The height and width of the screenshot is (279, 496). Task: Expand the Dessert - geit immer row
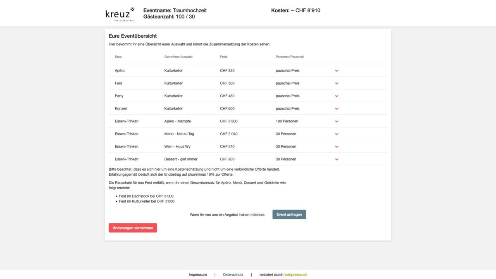point(336,159)
